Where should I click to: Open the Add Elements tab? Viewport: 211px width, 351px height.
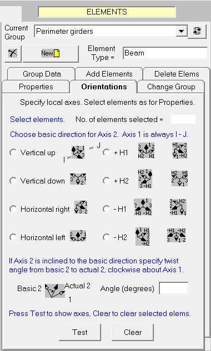click(x=109, y=74)
